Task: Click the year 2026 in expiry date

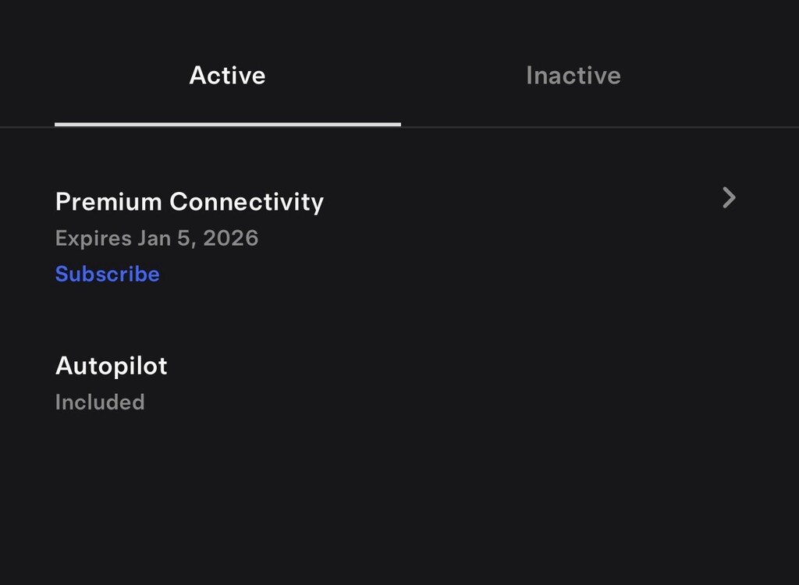Action: [x=230, y=238]
